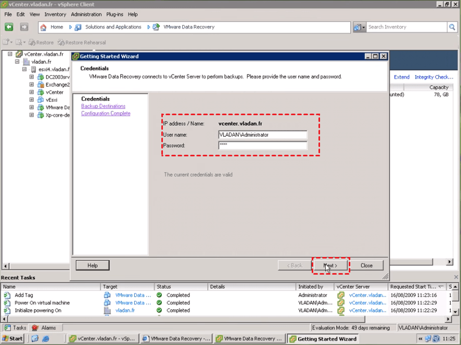
Task: Expand the VMware Da virtual machine node
Action: (31, 107)
